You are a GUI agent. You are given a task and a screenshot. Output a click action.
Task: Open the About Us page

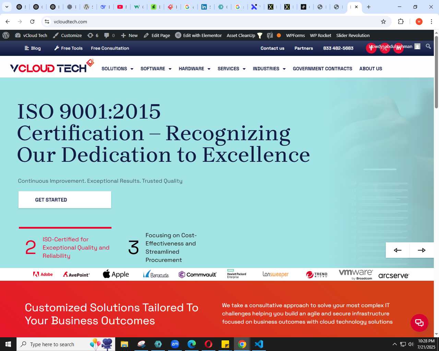[x=371, y=69]
